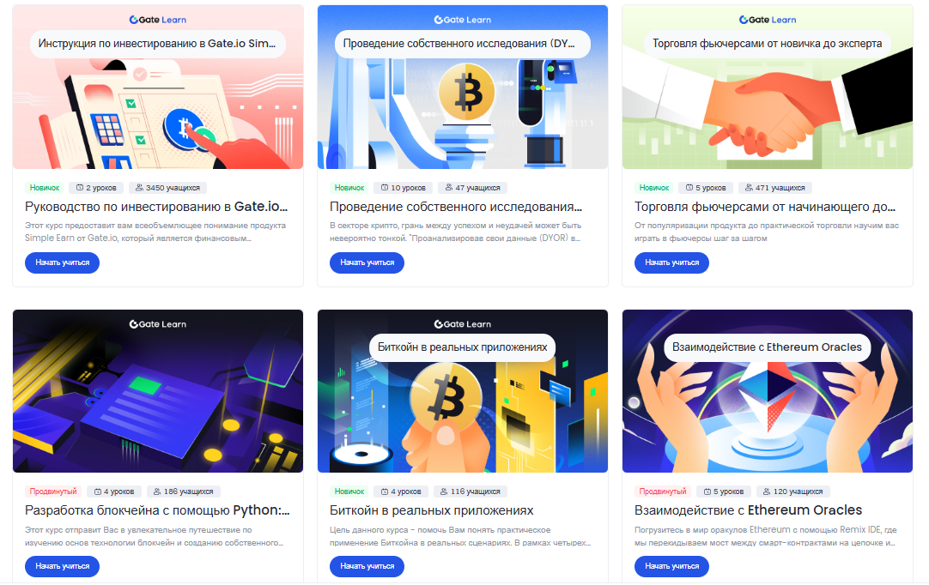Image resolution: width=929 pixels, height=585 pixels.
Task: Open the Ethereum crystal hands thumbnail
Action: pyautogui.click(x=768, y=391)
